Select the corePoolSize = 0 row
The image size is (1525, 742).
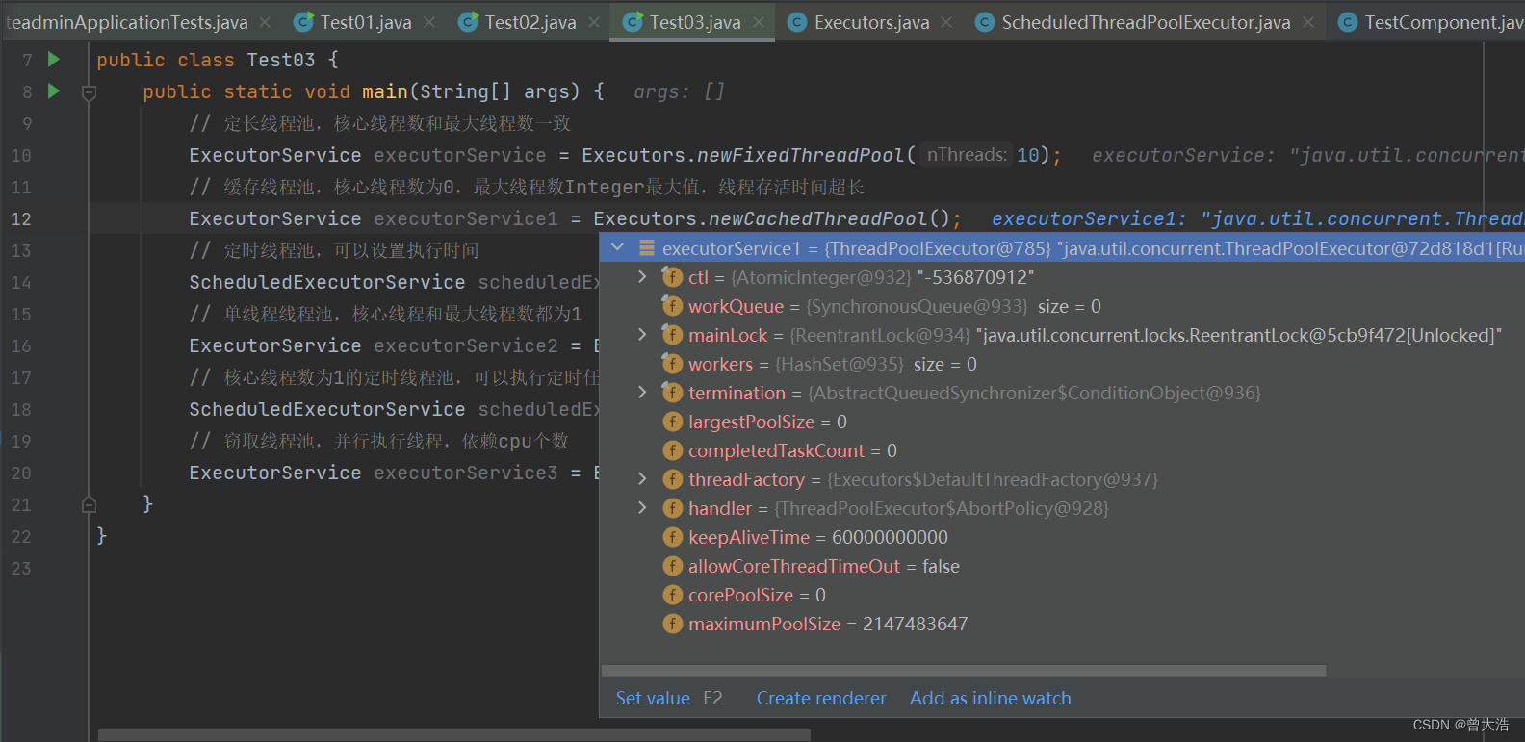1062,595
